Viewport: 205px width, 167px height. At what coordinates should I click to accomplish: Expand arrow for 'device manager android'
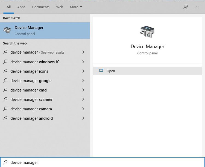(x=83, y=118)
